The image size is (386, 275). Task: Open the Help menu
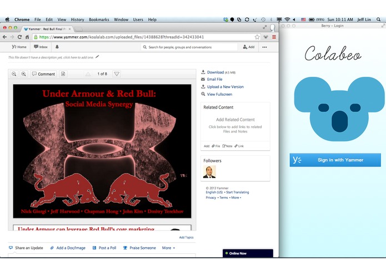[152, 19]
